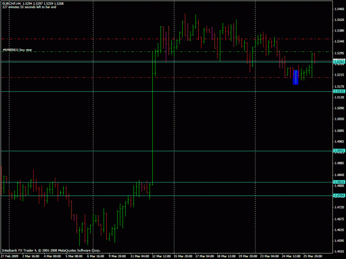Click the 27 Feb 2009 date label
Image resolution: width=346 pixels, height=259 pixels.
(x=9, y=256)
